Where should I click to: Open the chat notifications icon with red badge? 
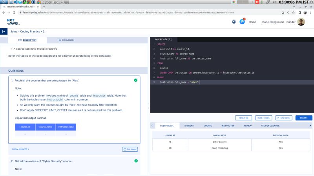point(242,22)
